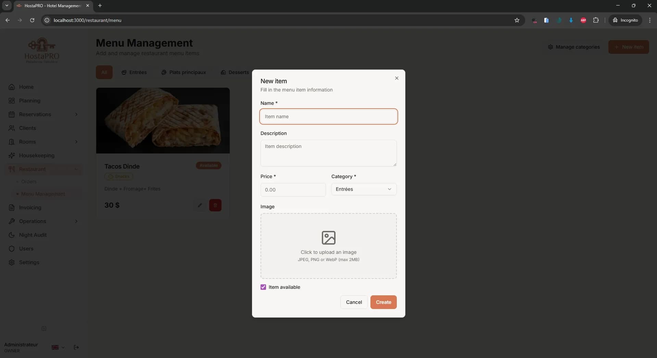Cancel the New item dialog
The width and height of the screenshot is (657, 358).
(x=353, y=302)
